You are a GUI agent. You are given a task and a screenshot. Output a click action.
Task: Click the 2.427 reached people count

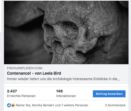tap(12, 91)
